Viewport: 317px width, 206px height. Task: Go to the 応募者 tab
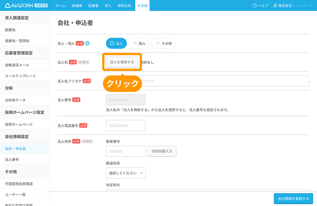click(93, 6)
